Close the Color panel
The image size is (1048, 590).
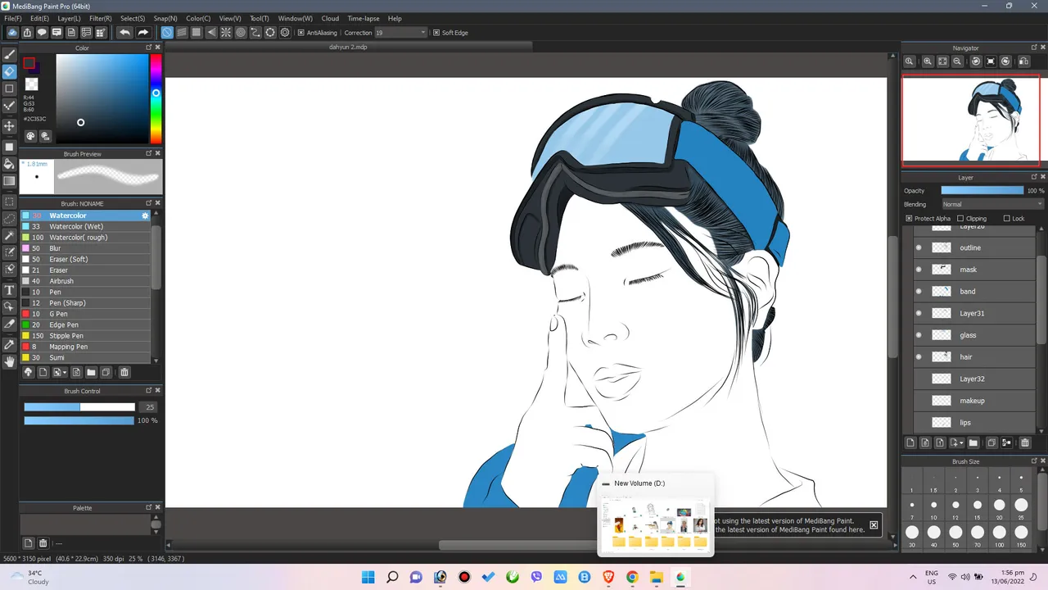pos(158,48)
